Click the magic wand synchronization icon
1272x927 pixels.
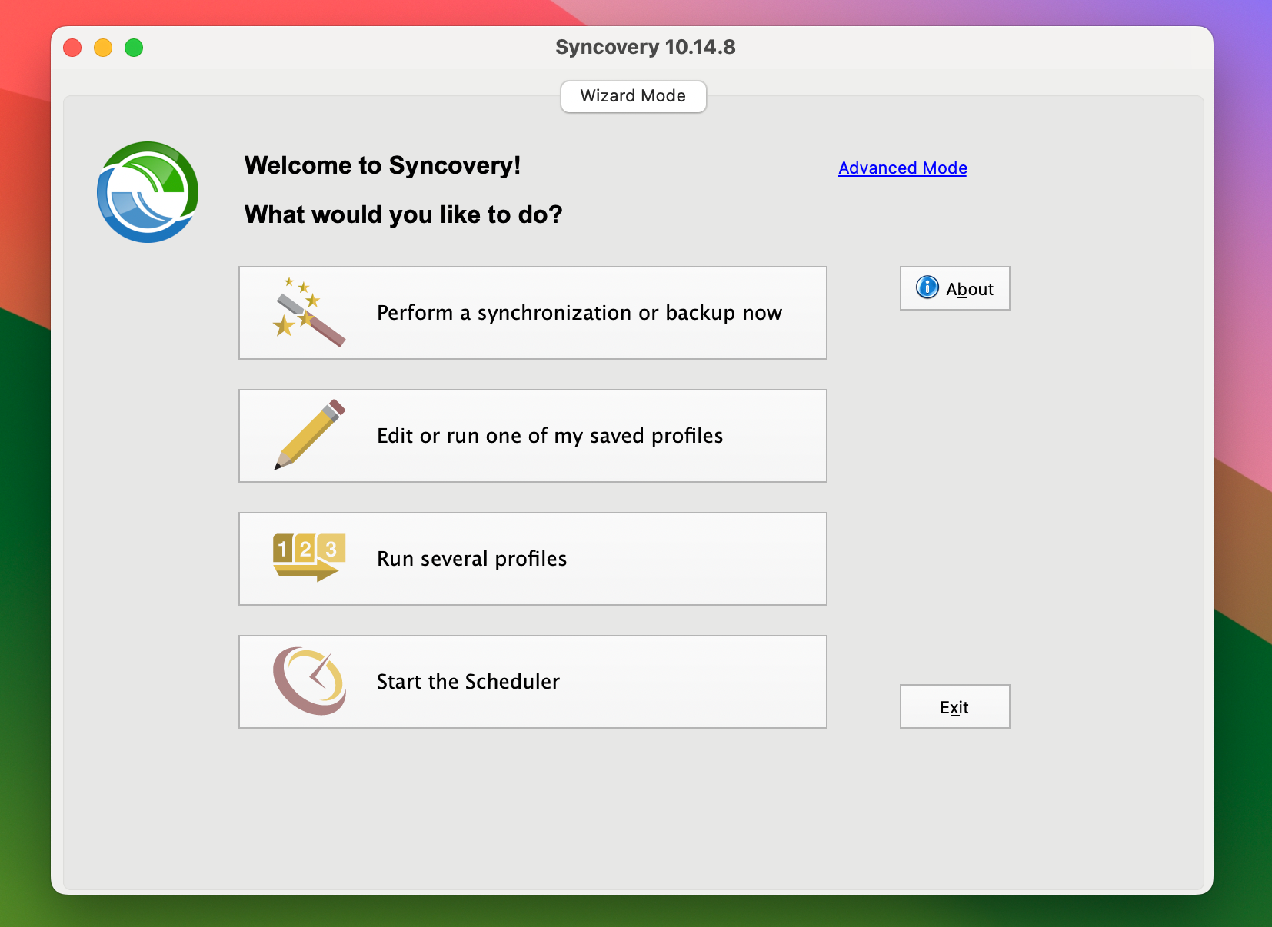tap(309, 312)
